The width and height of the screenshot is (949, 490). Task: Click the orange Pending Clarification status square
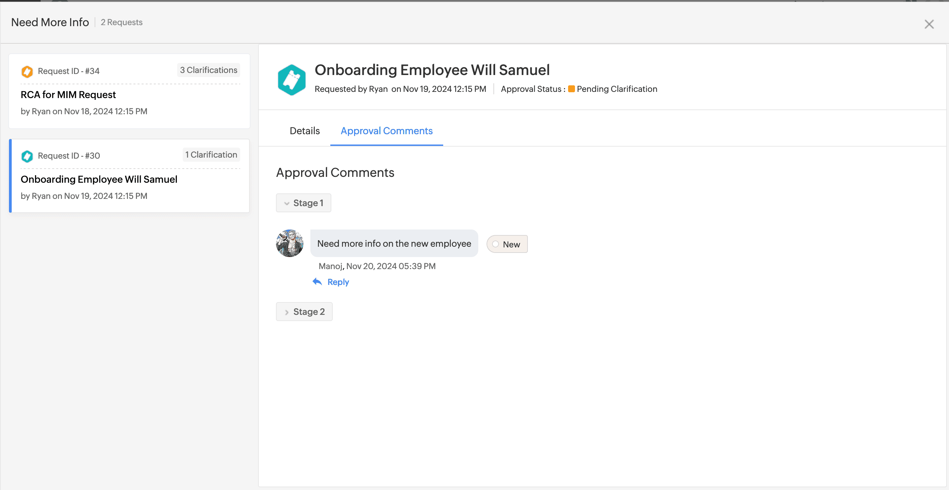click(571, 89)
